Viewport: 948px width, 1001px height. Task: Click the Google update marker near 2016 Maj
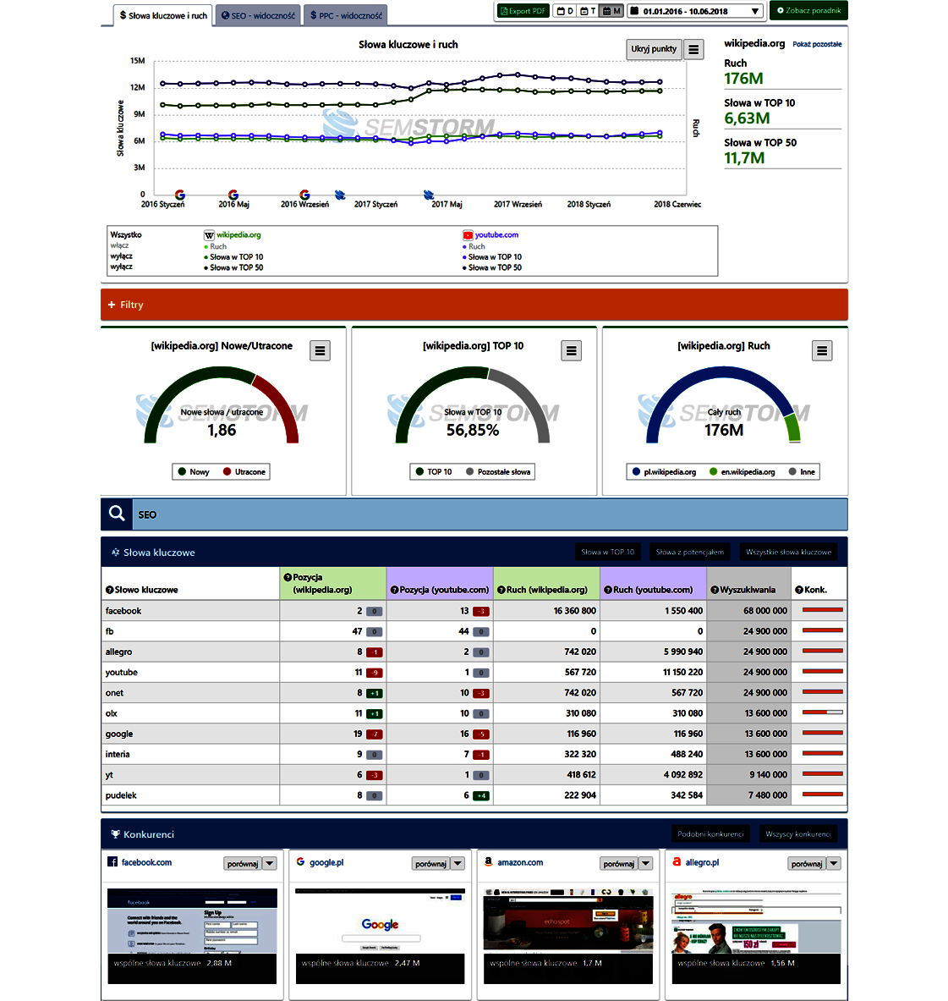233,195
